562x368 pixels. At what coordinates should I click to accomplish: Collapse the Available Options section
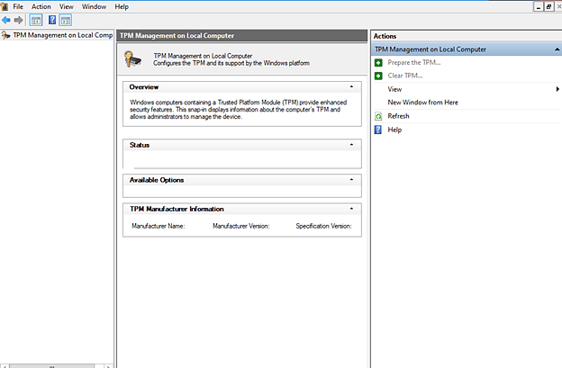[351, 180]
